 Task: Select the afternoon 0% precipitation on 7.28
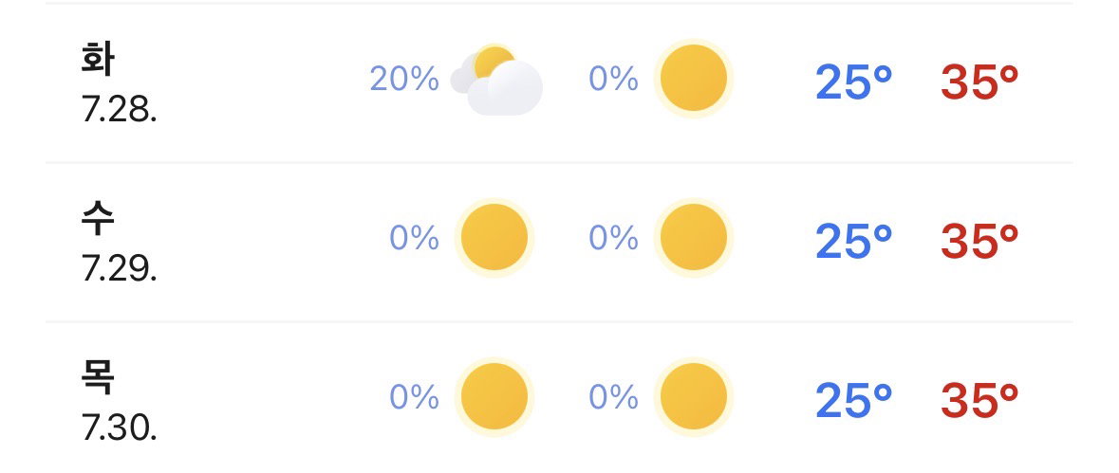pos(613,79)
